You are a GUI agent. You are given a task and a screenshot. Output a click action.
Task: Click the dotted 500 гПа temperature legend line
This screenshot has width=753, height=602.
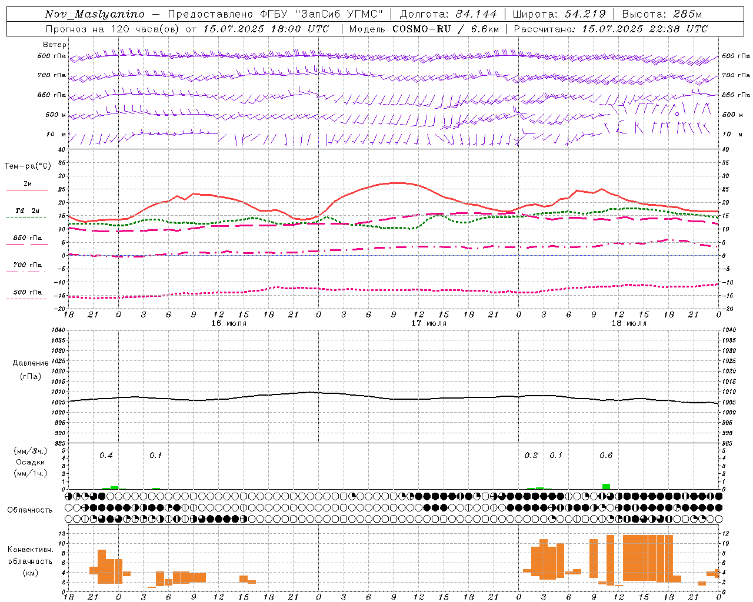26,299
